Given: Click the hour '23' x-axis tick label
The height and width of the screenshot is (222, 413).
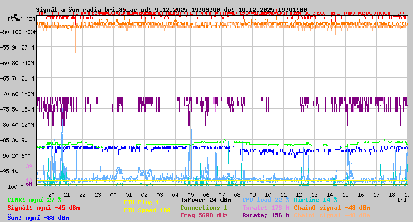Looking at the screenshot, I should tap(98, 195).
